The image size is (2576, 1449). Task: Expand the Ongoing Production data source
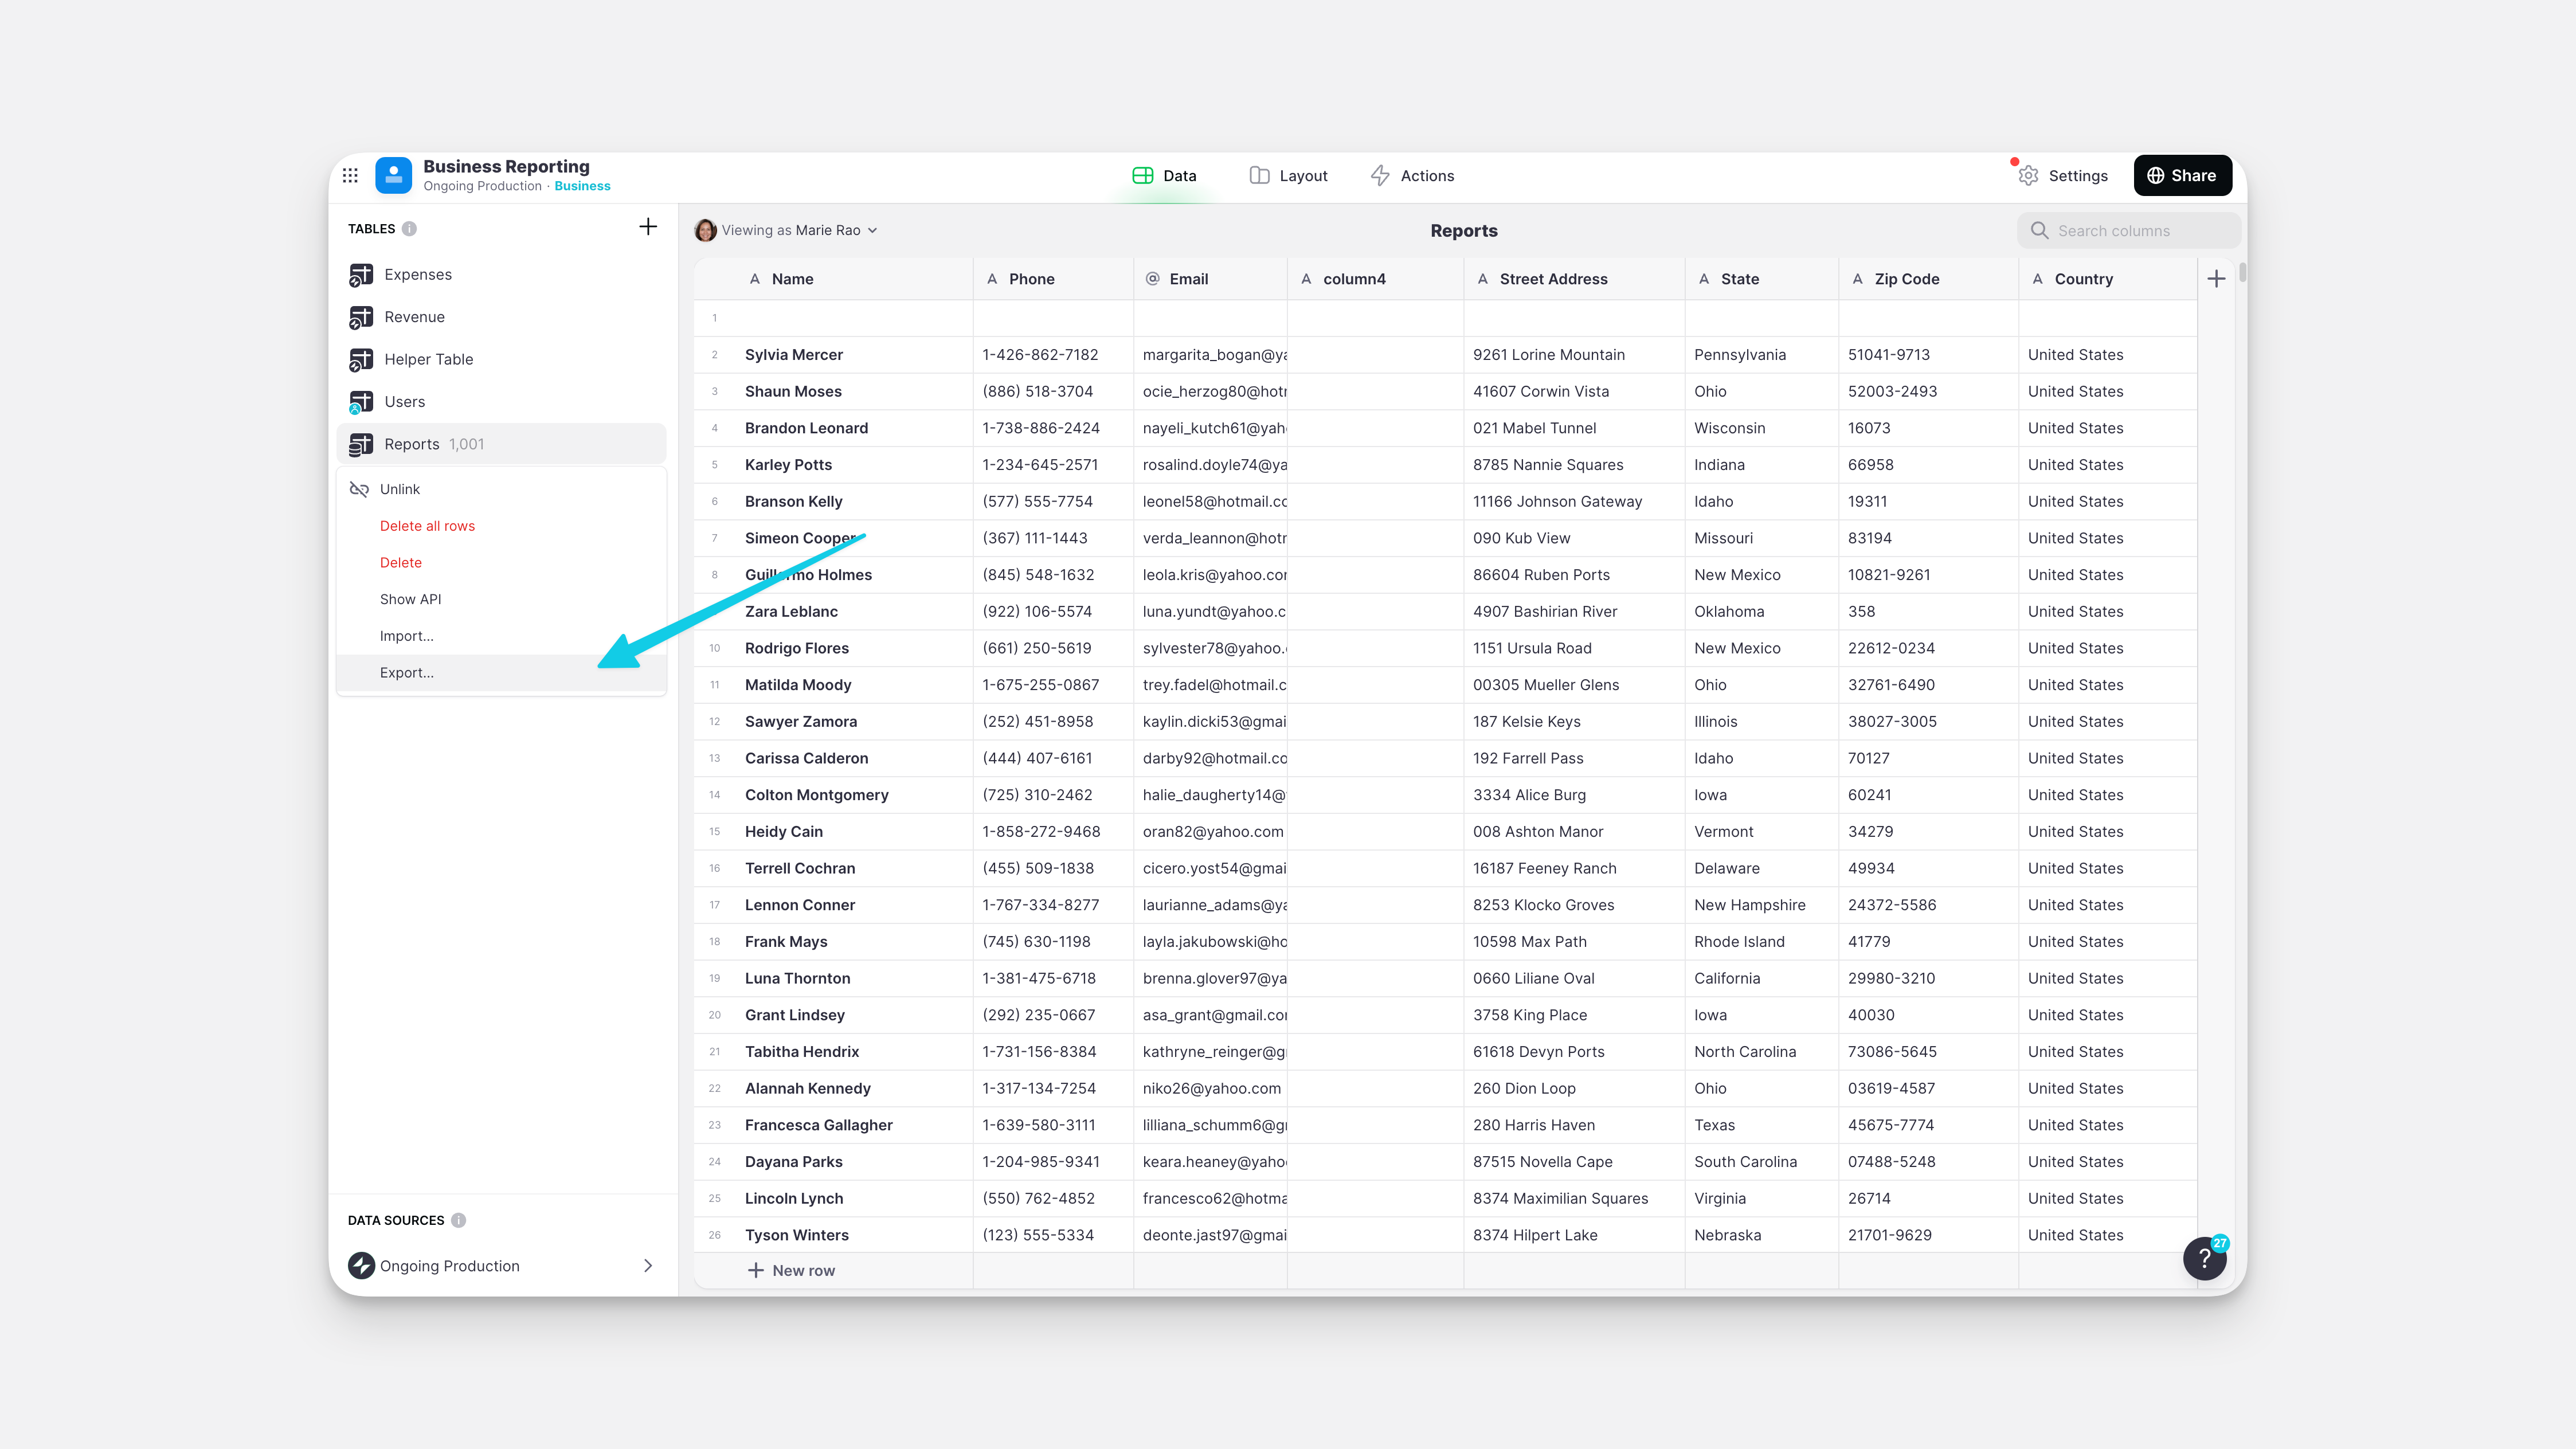pos(648,1265)
